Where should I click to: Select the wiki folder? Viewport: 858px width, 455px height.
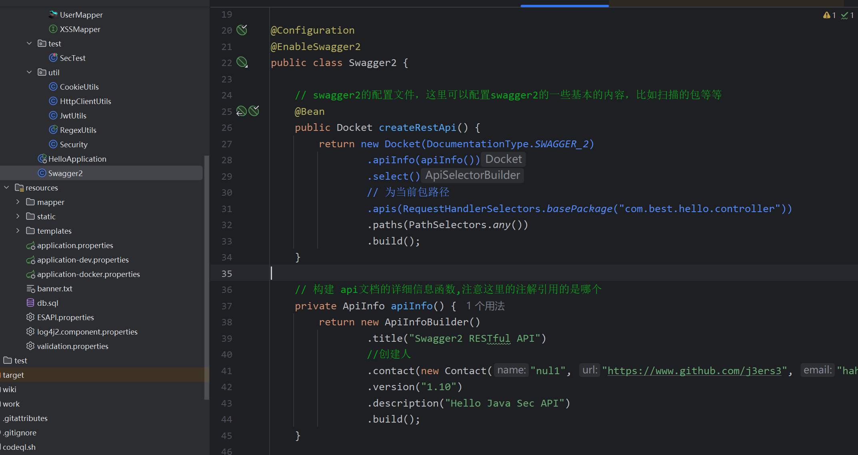(x=10, y=389)
